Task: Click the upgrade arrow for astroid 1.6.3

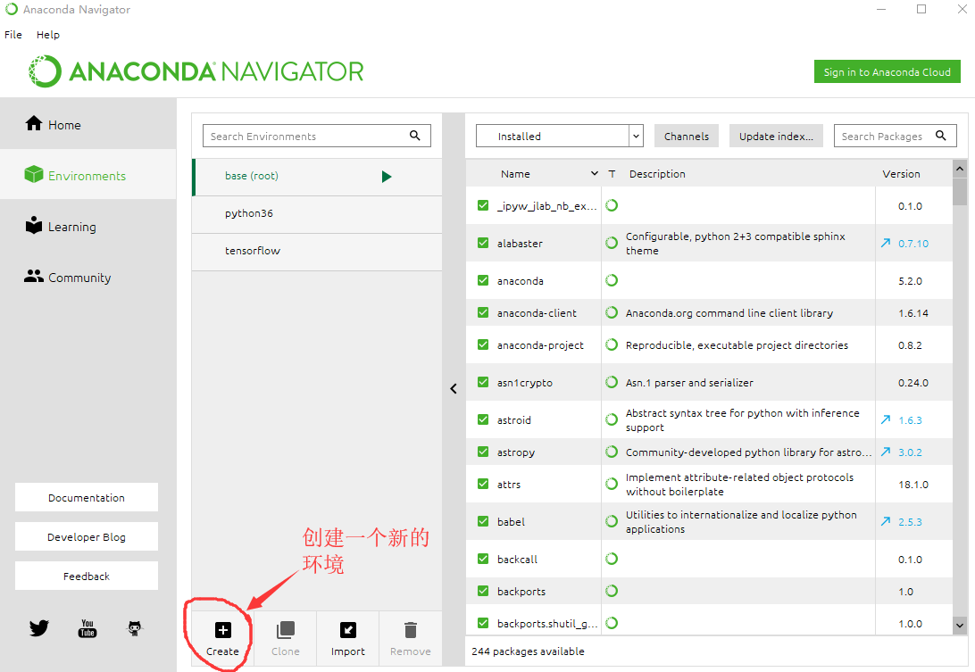Action: (886, 419)
